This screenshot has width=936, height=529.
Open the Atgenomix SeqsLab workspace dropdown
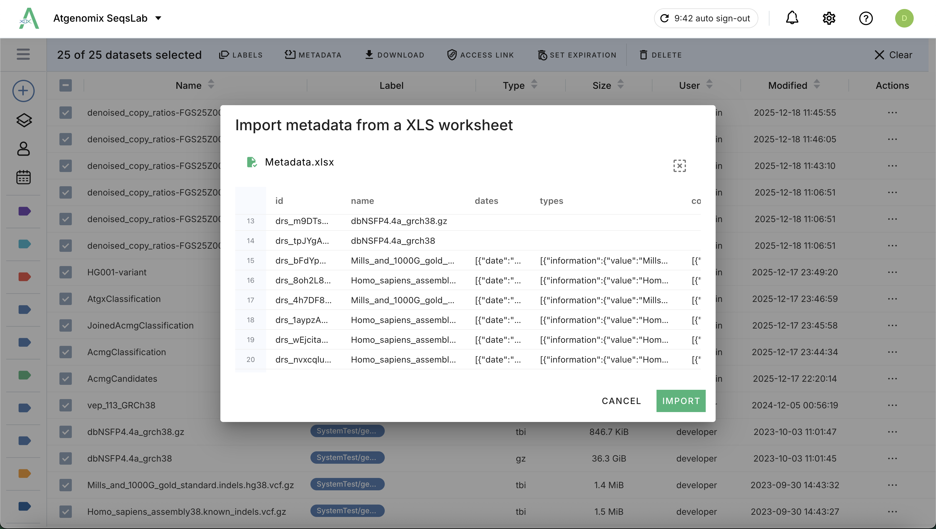coord(158,18)
